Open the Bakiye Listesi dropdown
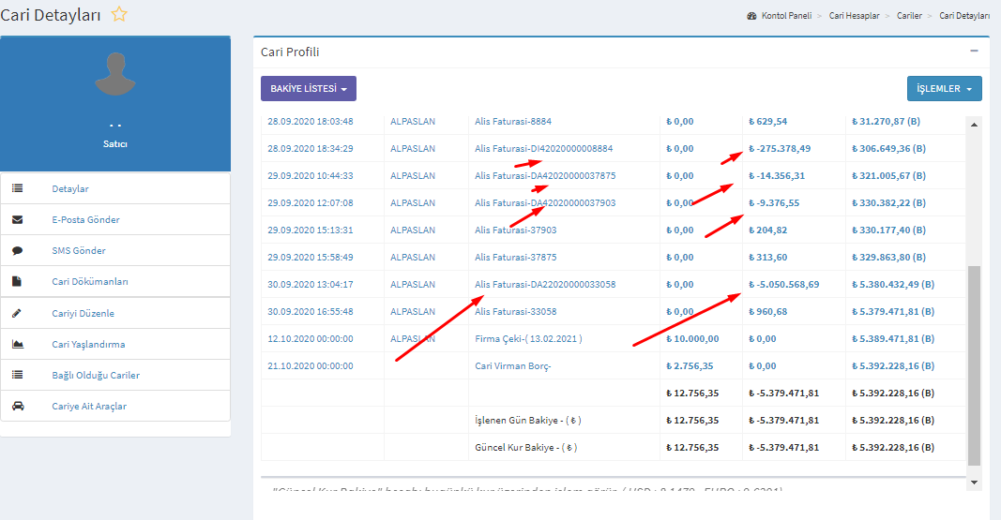The image size is (1001, 520). [x=308, y=88]
